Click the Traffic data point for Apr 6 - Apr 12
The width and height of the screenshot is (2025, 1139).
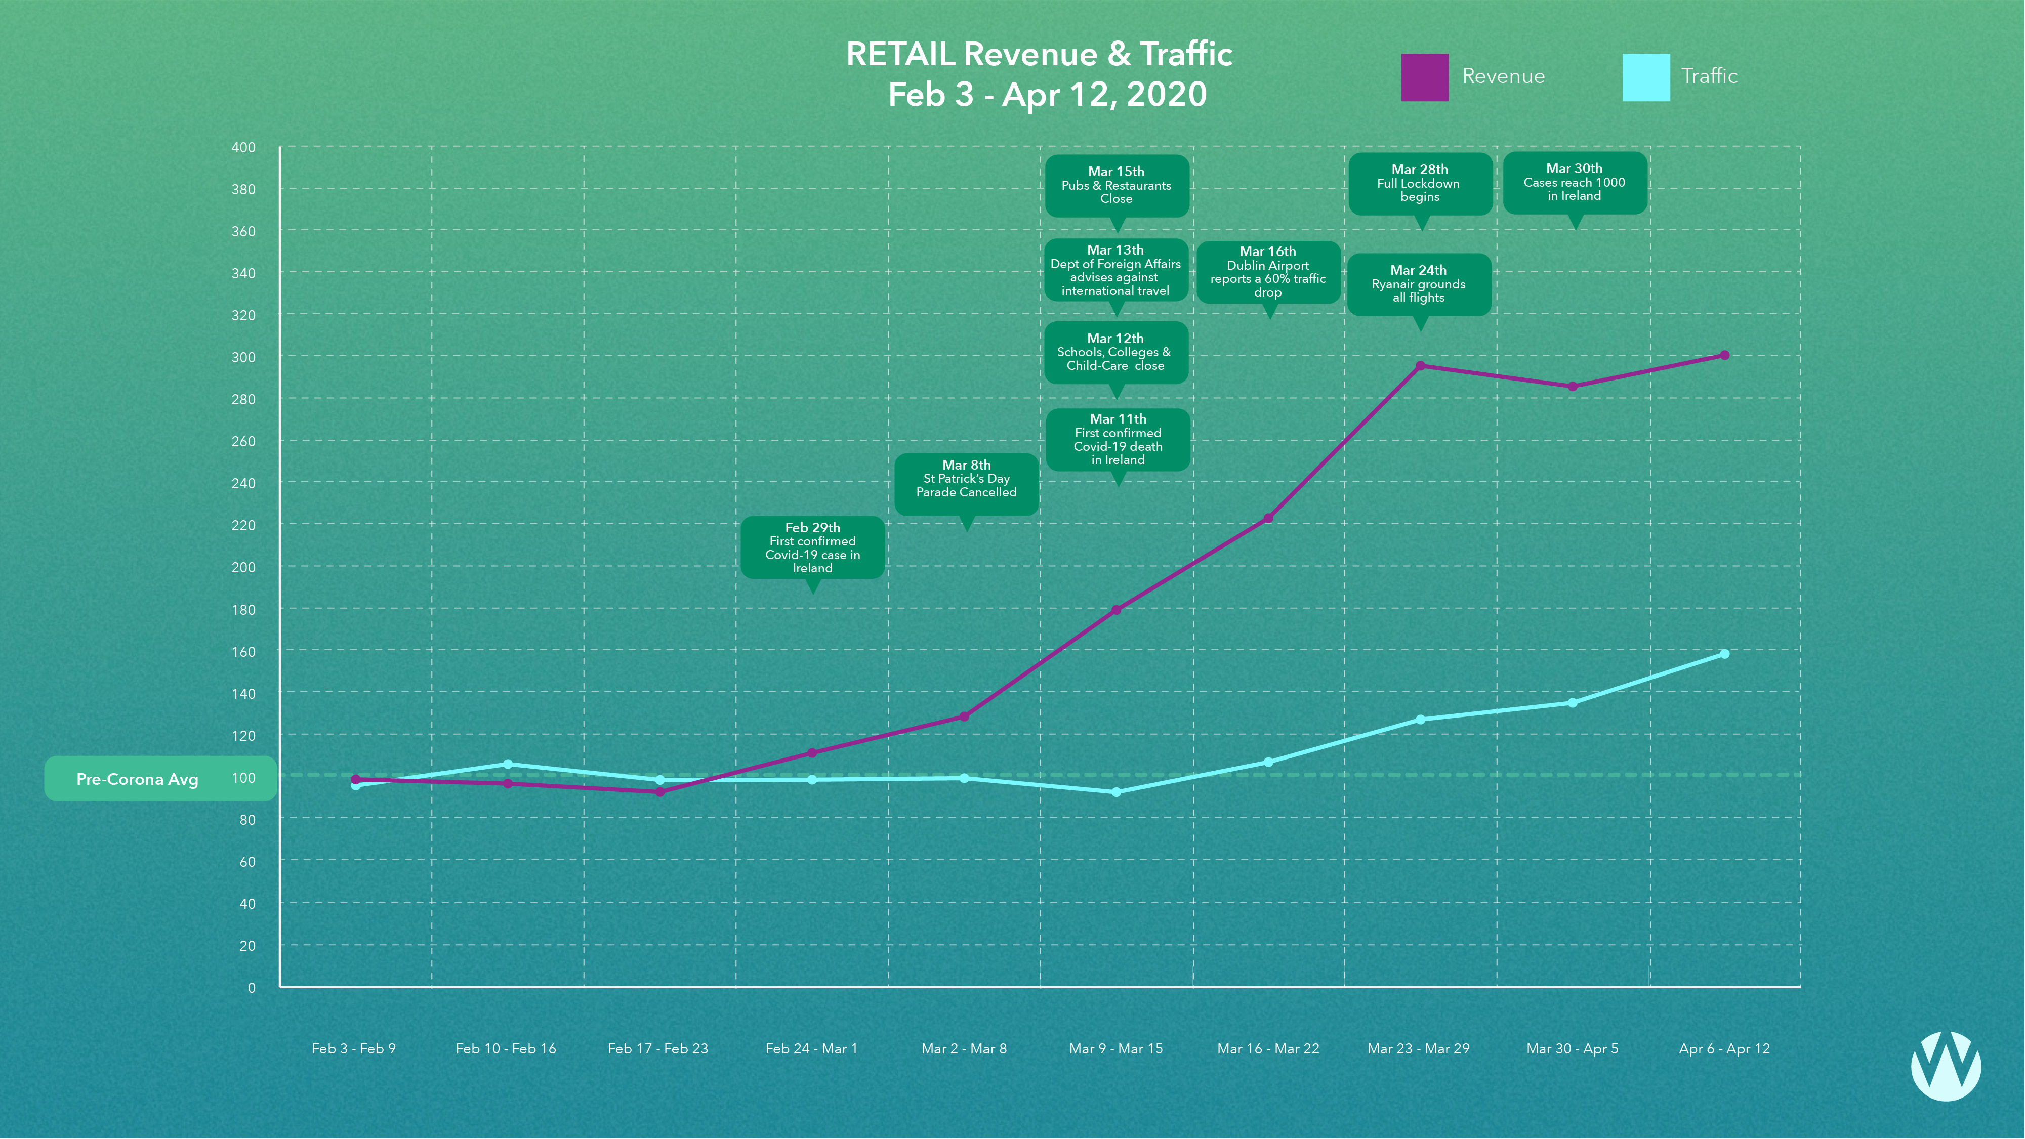[1725, 654]
